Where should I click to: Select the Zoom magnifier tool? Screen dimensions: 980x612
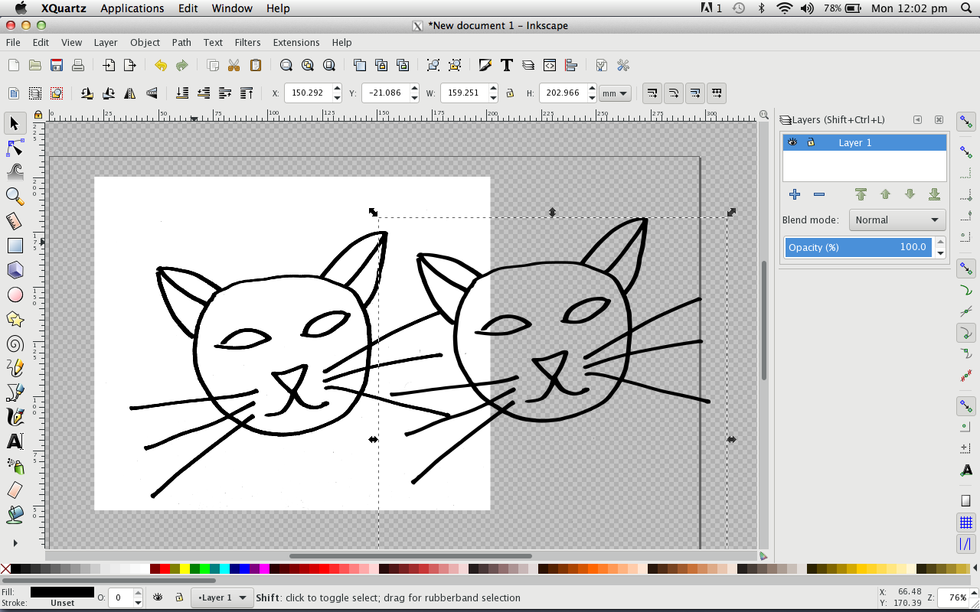tap(15, 196)
